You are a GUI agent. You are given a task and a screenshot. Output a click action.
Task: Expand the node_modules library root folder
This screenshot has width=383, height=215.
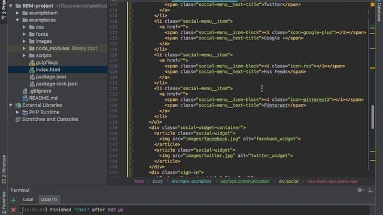point(24,48)
